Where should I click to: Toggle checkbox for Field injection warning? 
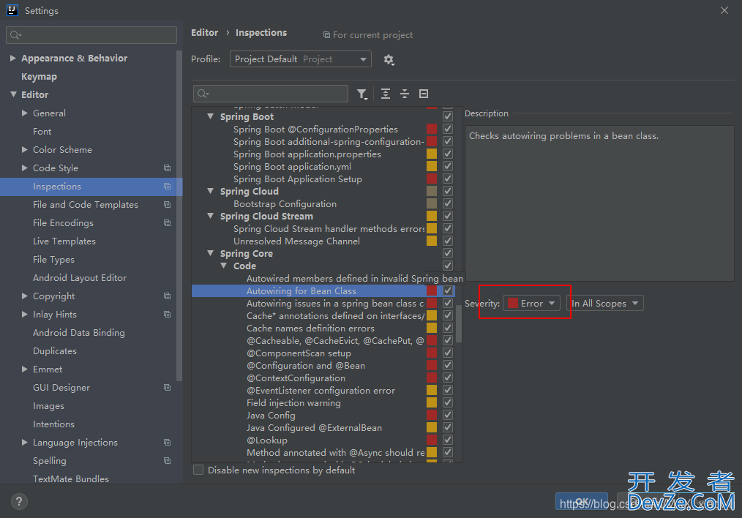point(448,402)
